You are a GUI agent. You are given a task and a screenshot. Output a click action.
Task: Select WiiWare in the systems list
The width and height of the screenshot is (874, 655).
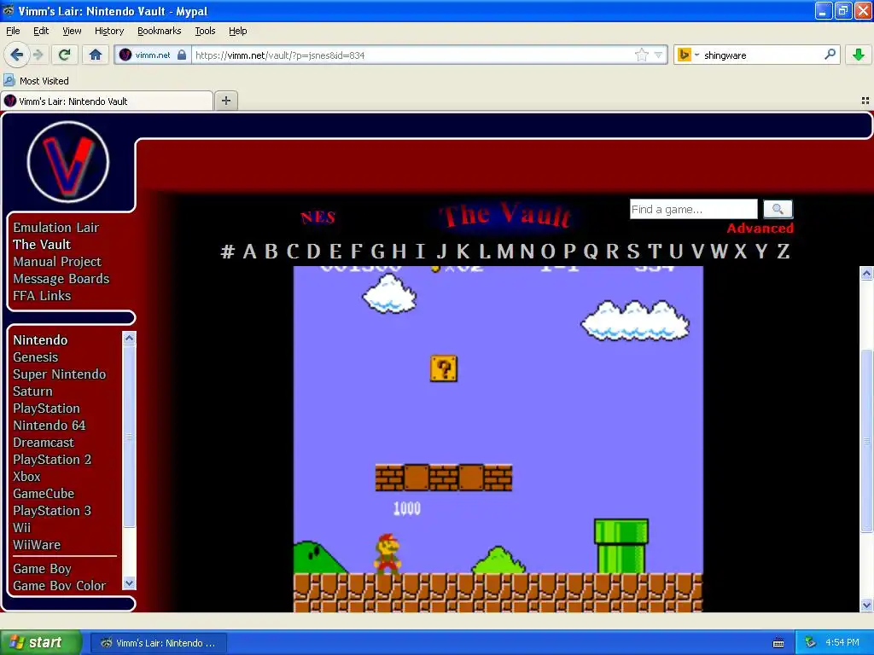[x=36, y=545]
